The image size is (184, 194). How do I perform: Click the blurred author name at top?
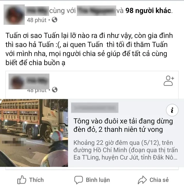(x=37, y=11)
